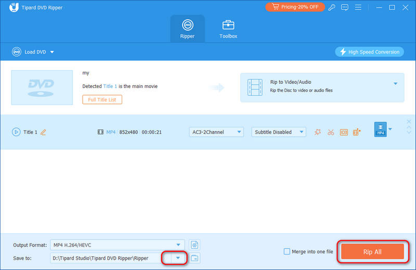Open custom profile settings icon
The width and height of the screenshot is (416, 270).
(194, 245)
